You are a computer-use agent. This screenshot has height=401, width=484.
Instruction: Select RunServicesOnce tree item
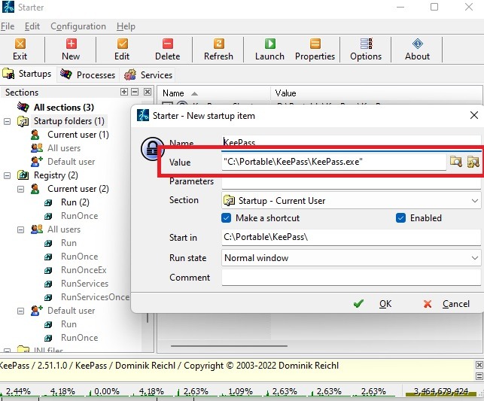(x=95, y=297)
